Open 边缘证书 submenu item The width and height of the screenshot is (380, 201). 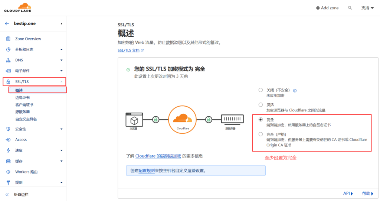23,97
